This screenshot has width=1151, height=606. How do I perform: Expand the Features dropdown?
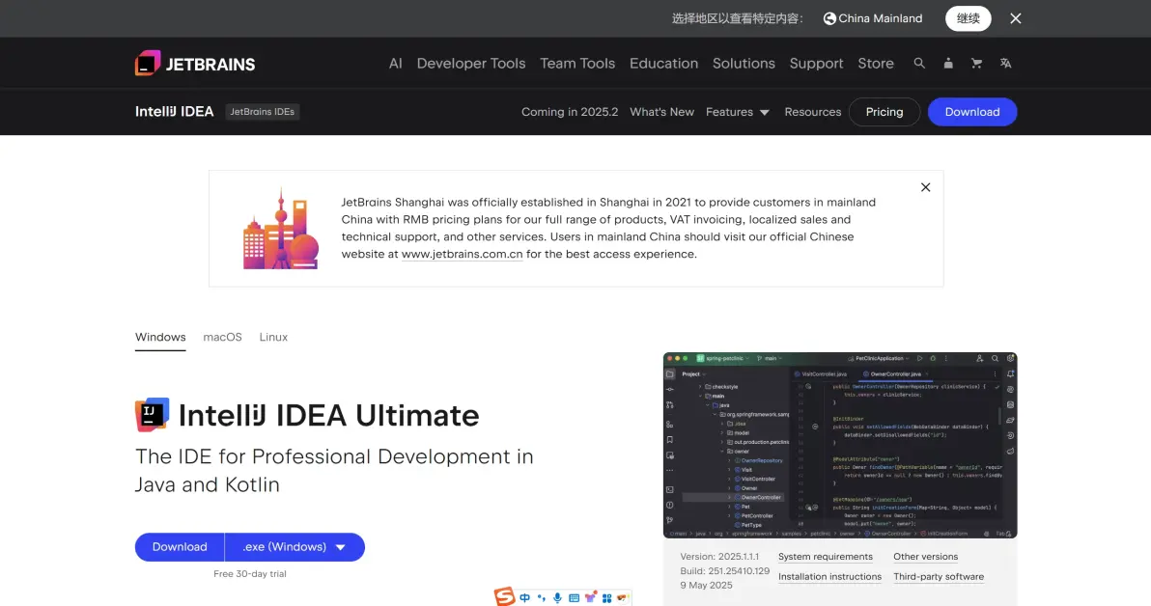pyautogui.click(x=737, y=112)
